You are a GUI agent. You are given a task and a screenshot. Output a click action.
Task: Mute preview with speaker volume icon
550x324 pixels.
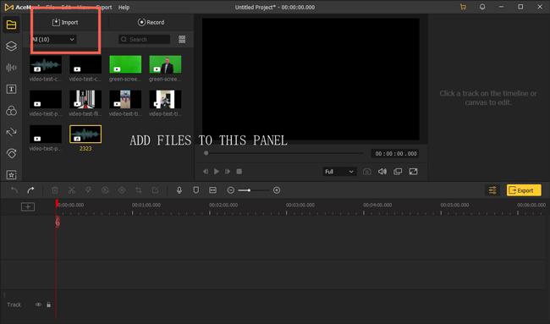pos(382,172)
